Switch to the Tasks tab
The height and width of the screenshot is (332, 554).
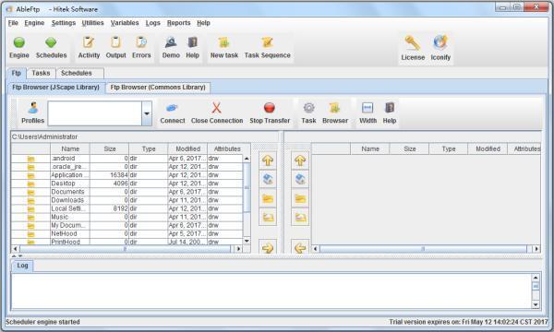pyautogui.click(x=41, y=73)
